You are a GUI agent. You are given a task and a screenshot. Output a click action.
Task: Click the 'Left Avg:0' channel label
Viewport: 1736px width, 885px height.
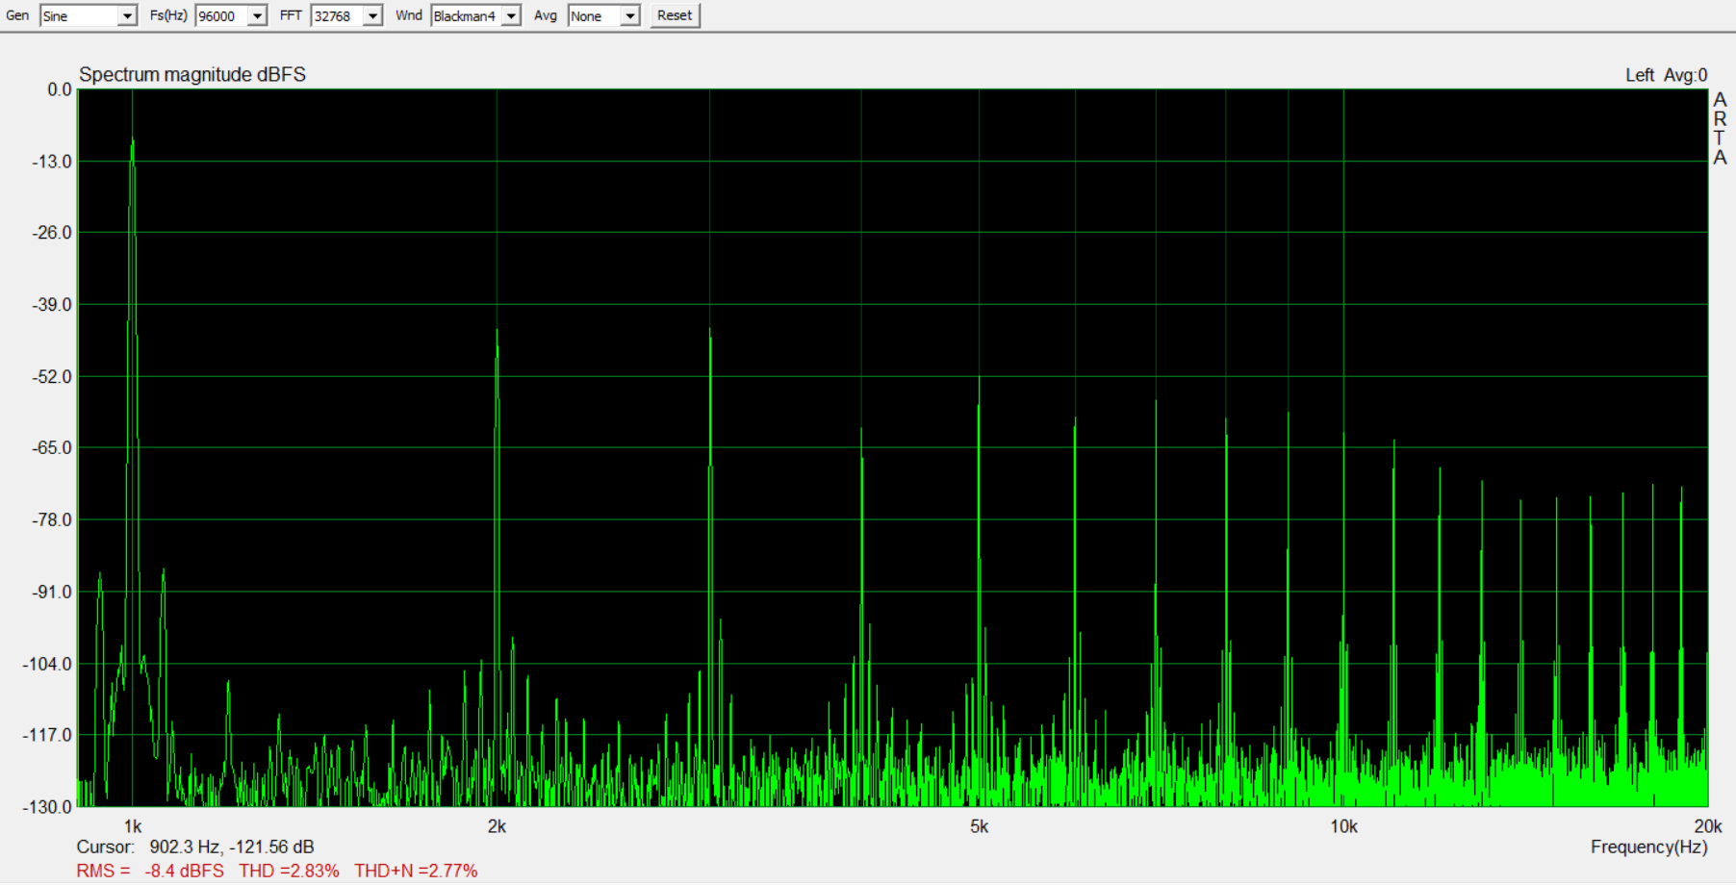click(1667, 75)
